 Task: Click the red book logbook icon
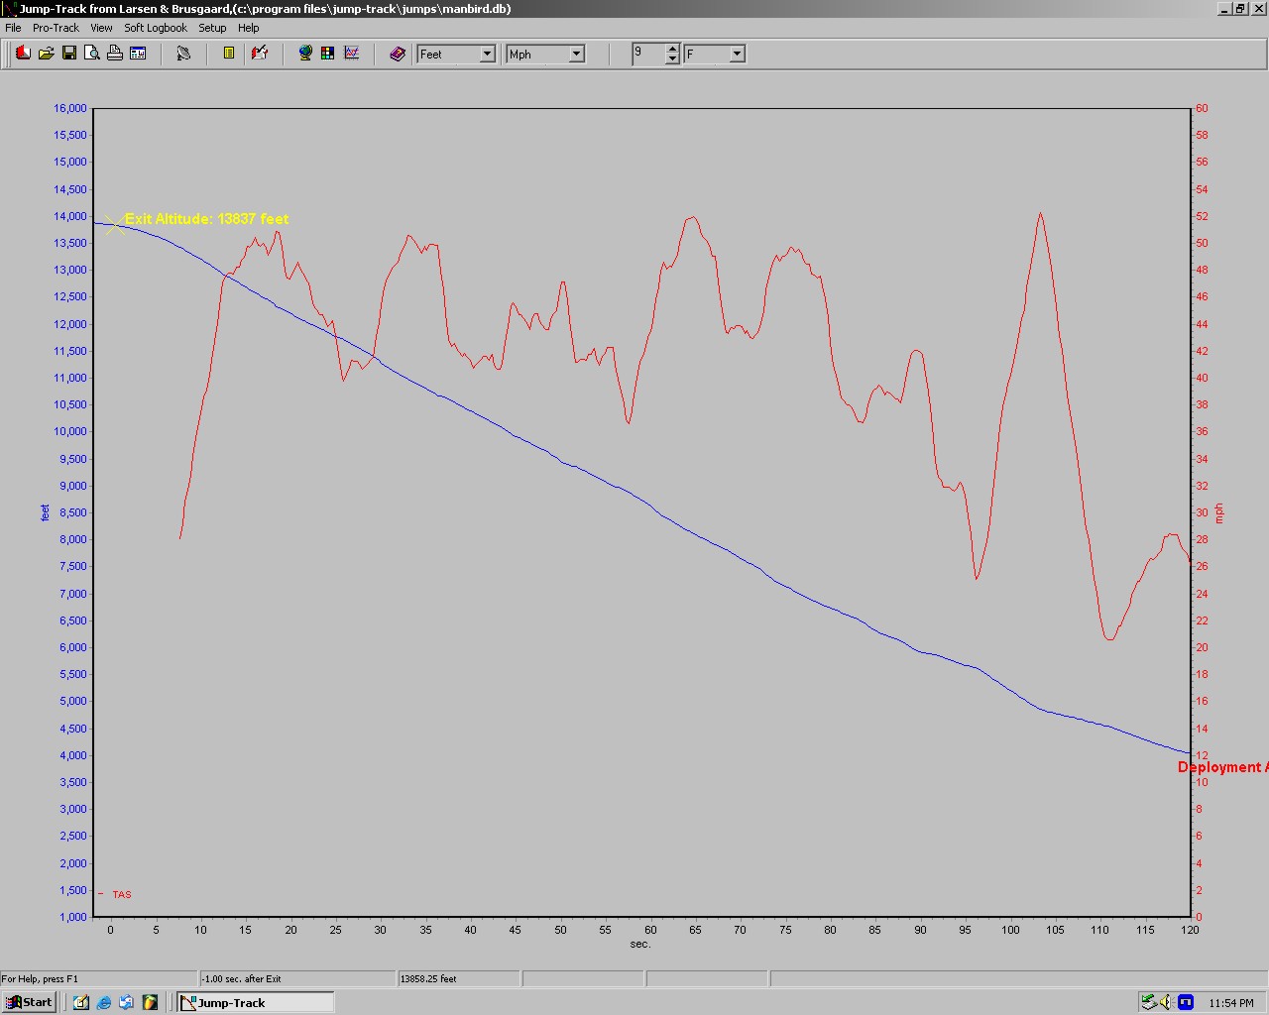23,54
